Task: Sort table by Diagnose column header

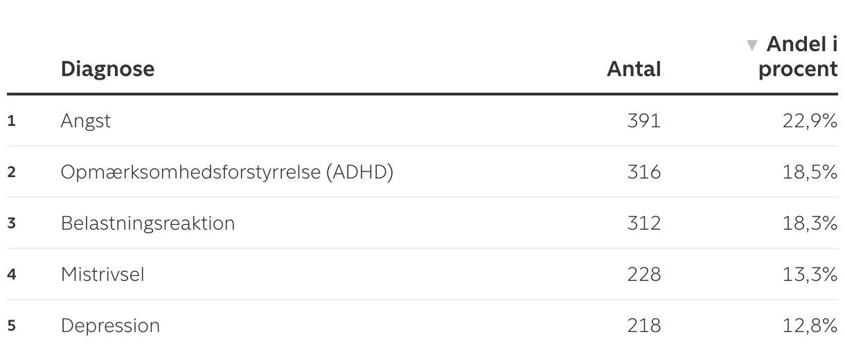Action: (x=107, y=69)
